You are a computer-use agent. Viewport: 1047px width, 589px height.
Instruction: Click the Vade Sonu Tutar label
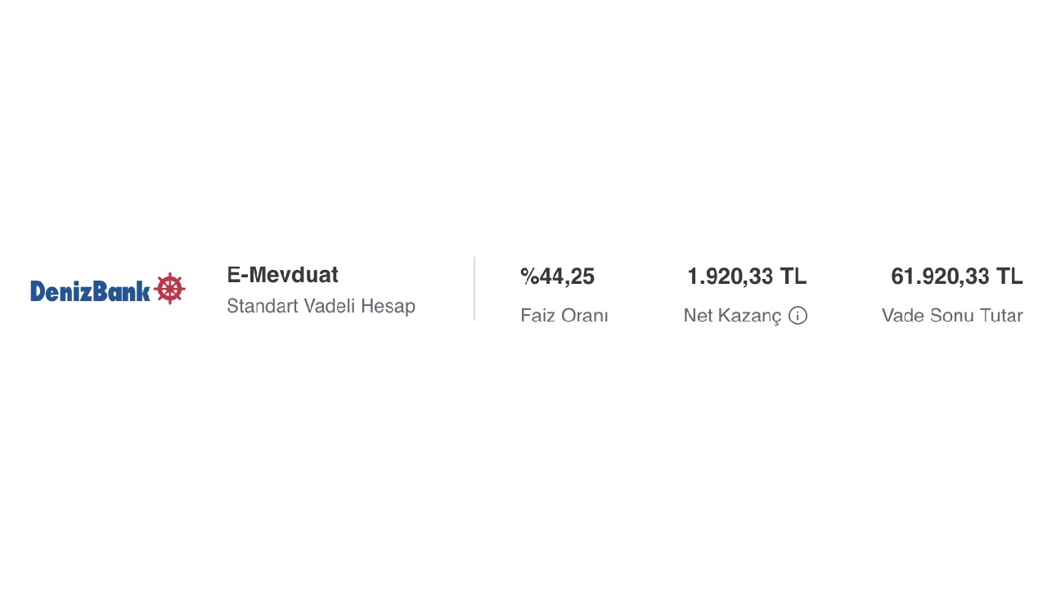(x=952, y=315)
